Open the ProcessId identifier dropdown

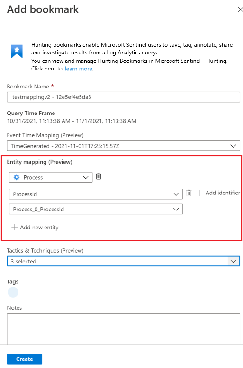click(x=96, y=194)
